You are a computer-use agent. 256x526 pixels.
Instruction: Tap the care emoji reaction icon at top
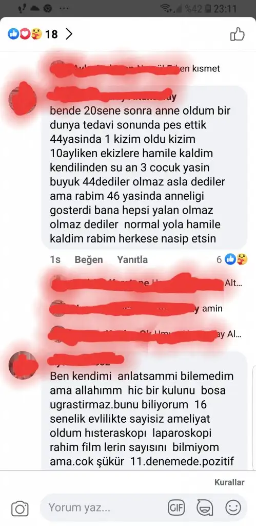pyautogui.click(x=36, y=34)
